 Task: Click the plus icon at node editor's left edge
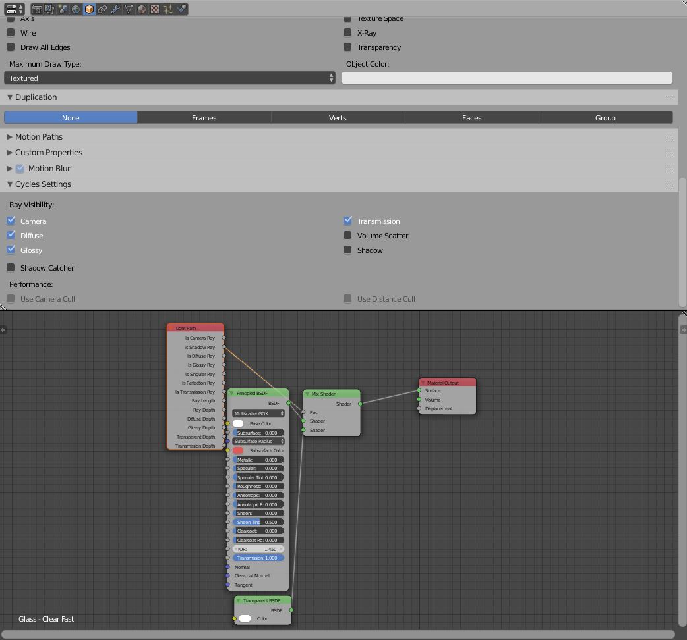click(3, 330)
